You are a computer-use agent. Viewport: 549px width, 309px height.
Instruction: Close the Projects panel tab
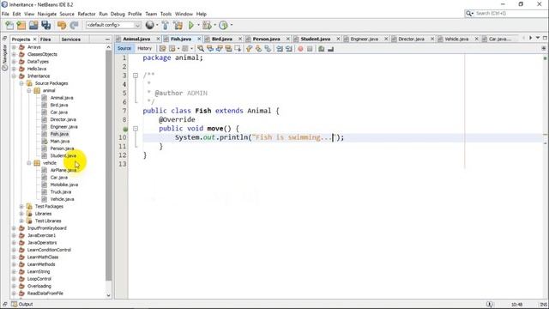(x=34, y=39)
